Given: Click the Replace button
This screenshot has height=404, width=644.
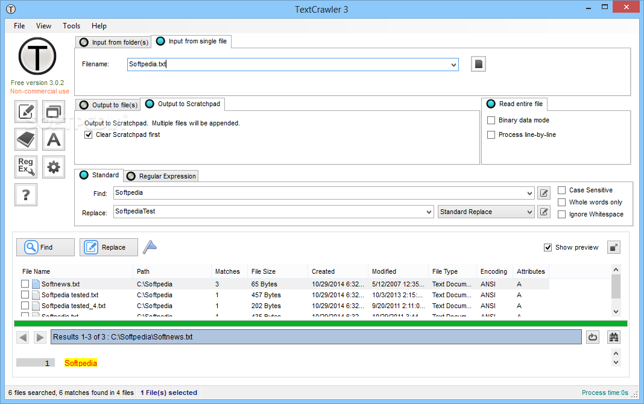Looking at the screenshot, I should pos(109,247).
